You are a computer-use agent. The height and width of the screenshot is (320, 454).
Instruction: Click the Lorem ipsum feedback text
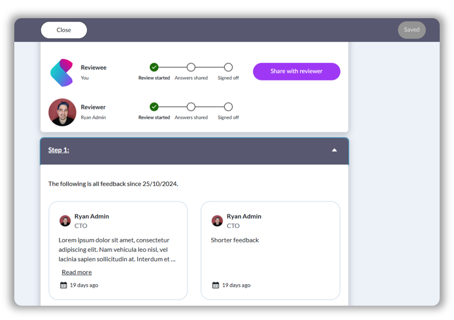pyautogui.click(x=117, y=250)
